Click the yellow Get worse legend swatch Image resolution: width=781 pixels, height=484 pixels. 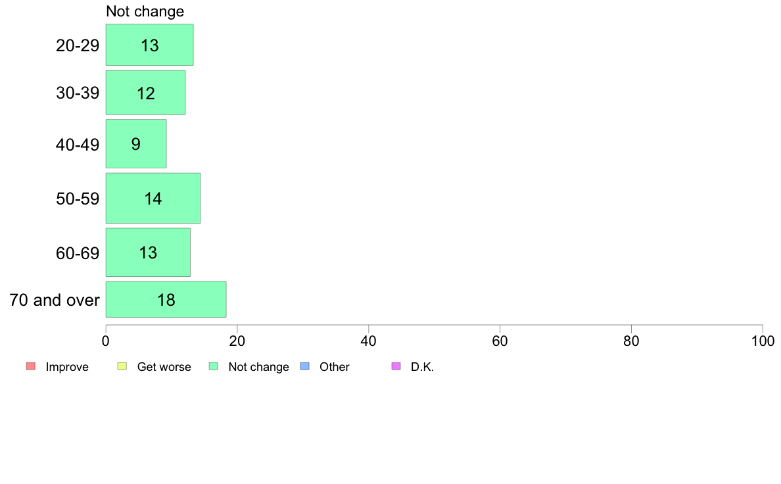[x=122, y=366]
